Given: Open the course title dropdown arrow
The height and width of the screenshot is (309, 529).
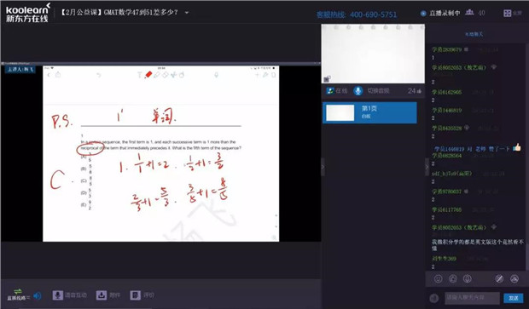Looking at the screenshot, I should point(187,13).
